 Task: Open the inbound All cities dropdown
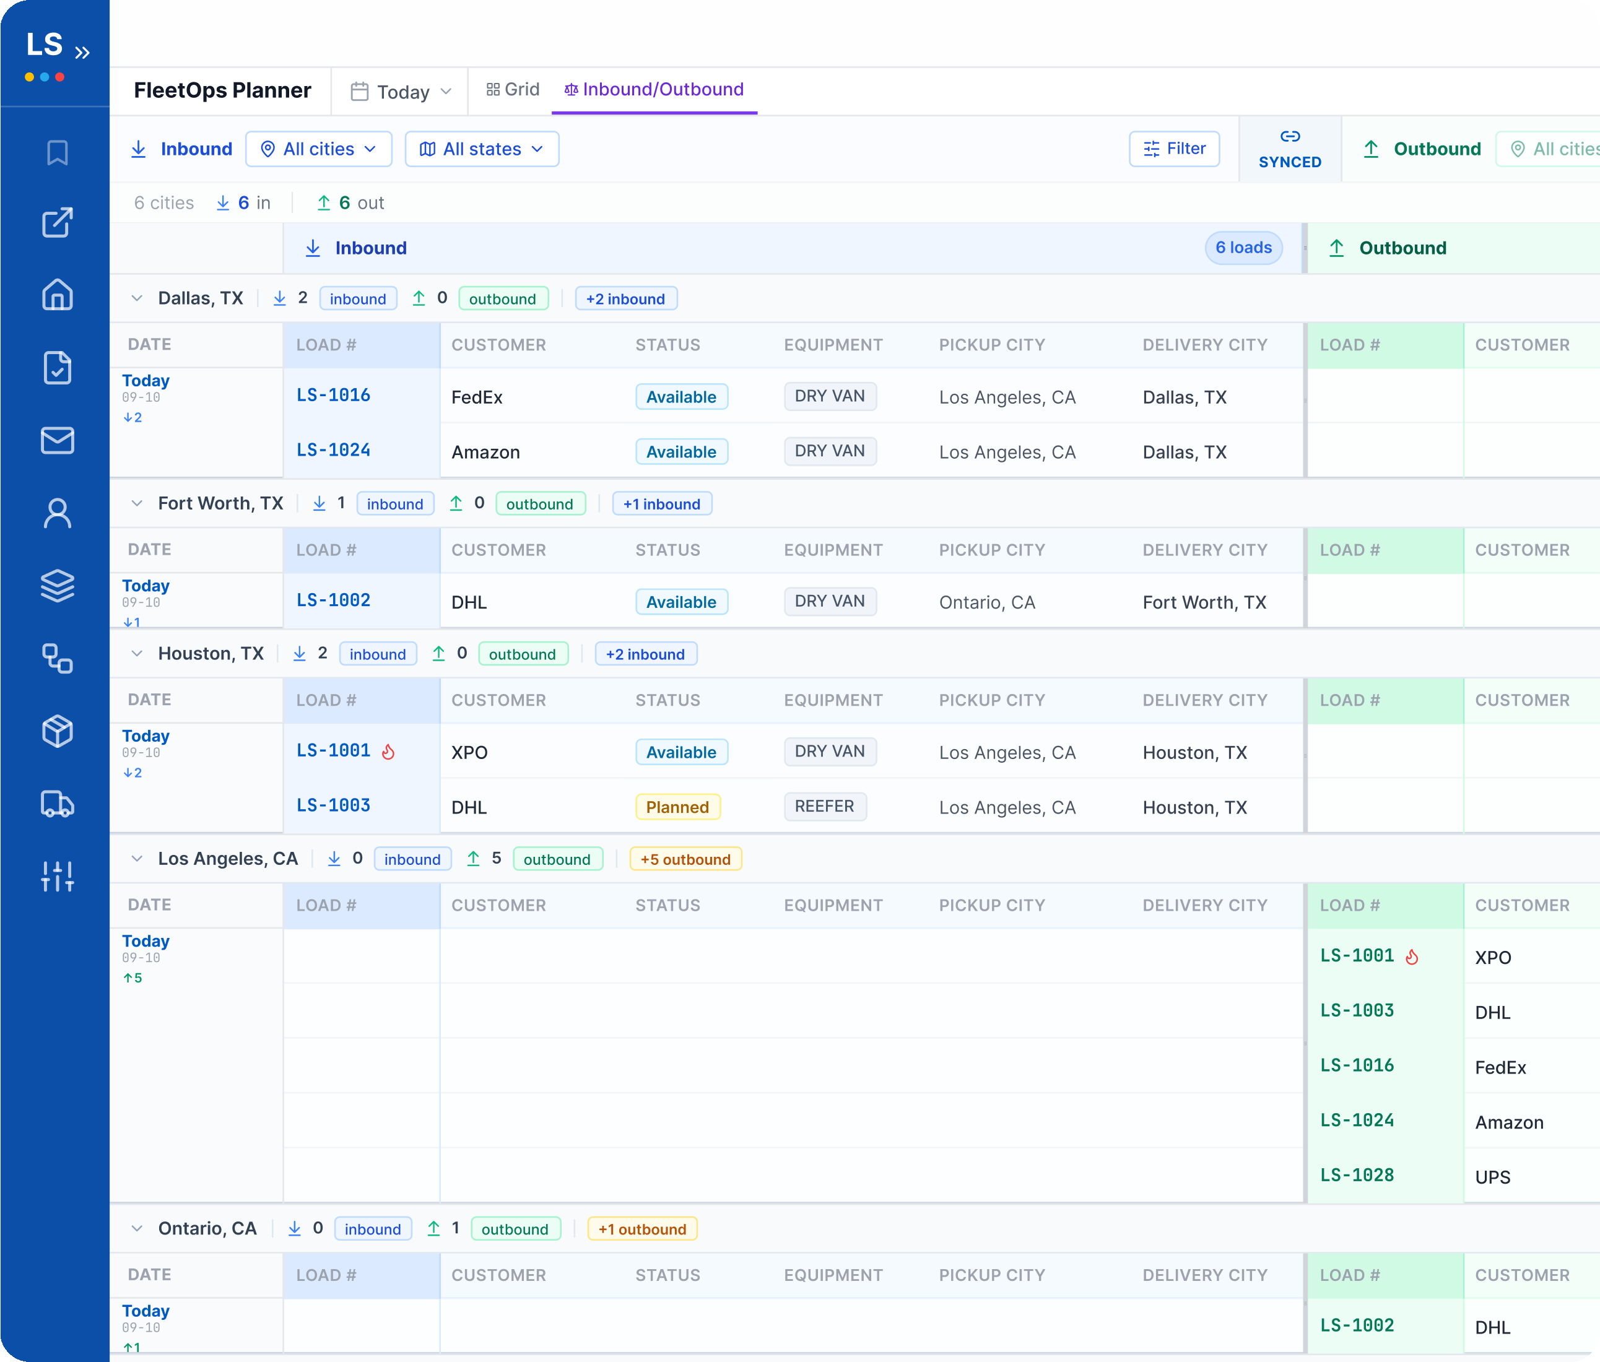tap(319, 149)
